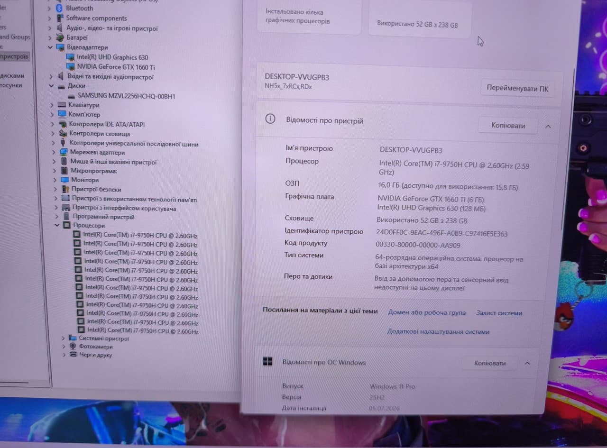Select Аудіо-, відео- та ігрові пристрої item
Image resolution: width=607 pixels, height=448 pixels.
pos(112,28)
